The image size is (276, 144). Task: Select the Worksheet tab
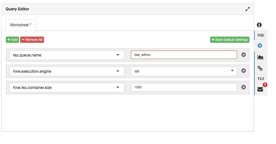(20, 25)
